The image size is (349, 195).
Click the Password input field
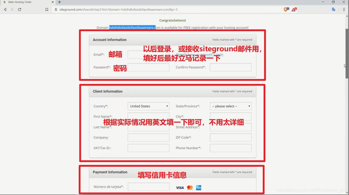point(148,67)
